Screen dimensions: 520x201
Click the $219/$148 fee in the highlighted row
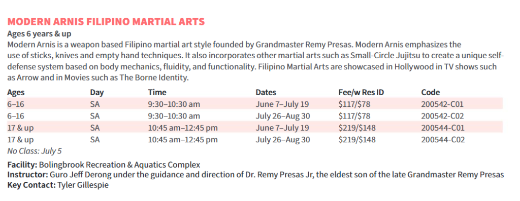[x=357, y=128]
